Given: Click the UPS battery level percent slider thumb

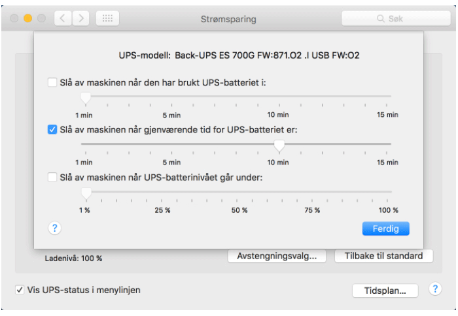Looking at the screenshot, I should [85, 193].
